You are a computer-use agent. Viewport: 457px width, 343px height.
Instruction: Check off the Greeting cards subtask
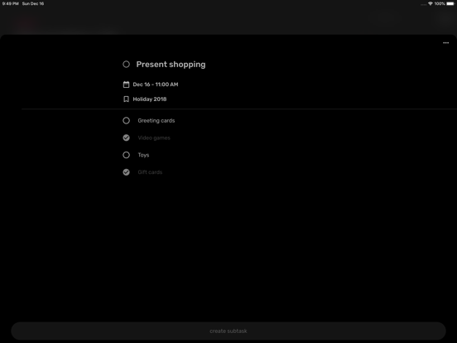pyautogui.click(x=126, y=120)
